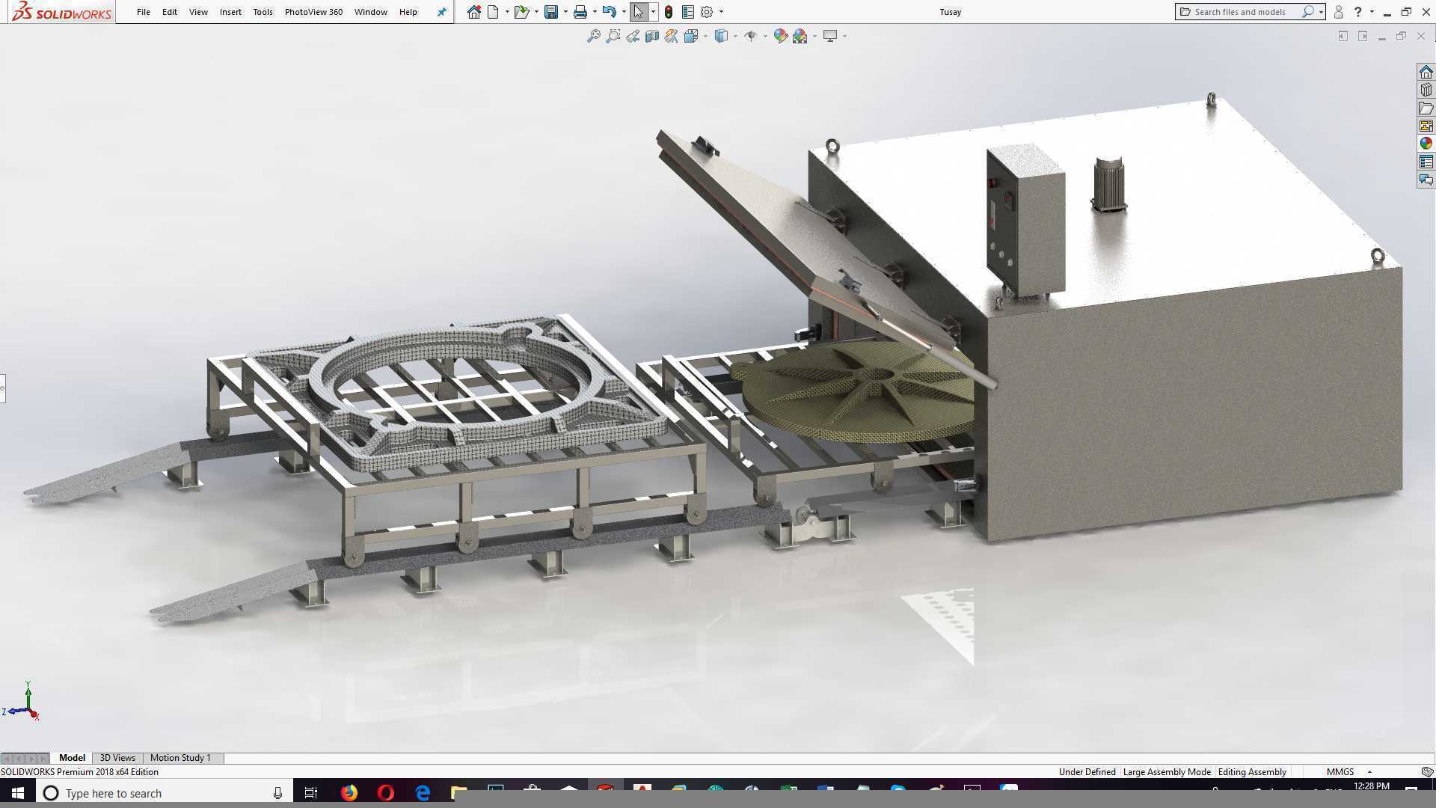The height and width of the screenshot is (808, 1436).
Task: Switch to the Motion Study 1 tab
Action: (180, 758)
